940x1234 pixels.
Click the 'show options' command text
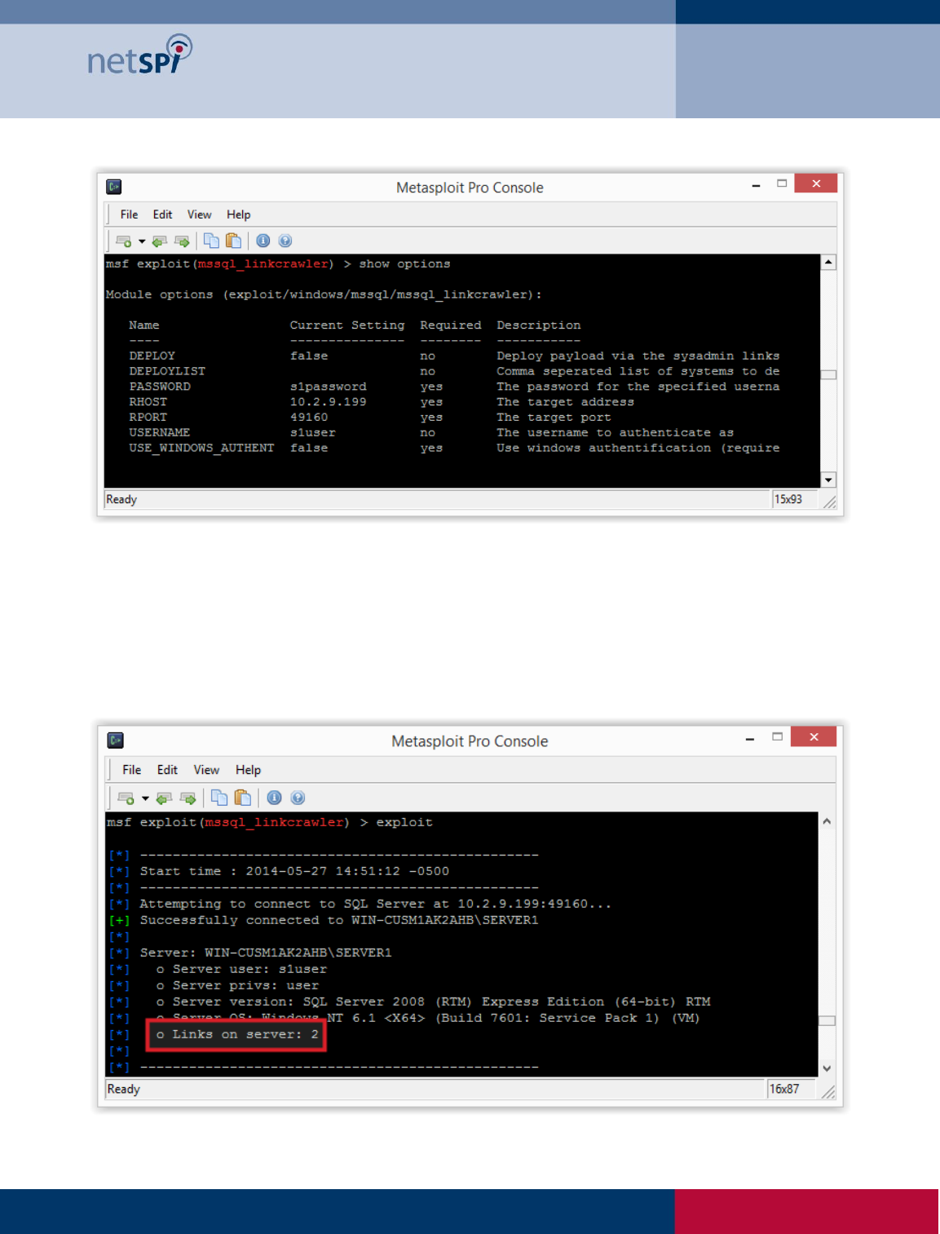pos(404,264)
